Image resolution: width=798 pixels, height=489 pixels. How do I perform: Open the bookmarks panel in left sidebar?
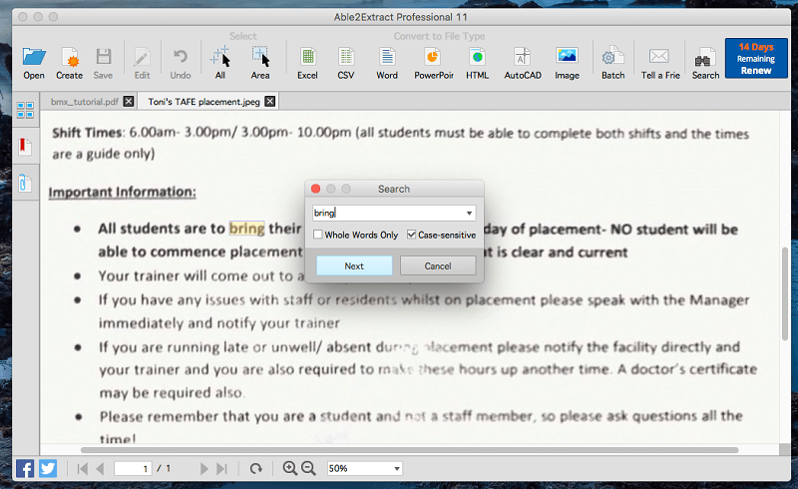click(x=25, y=147)
